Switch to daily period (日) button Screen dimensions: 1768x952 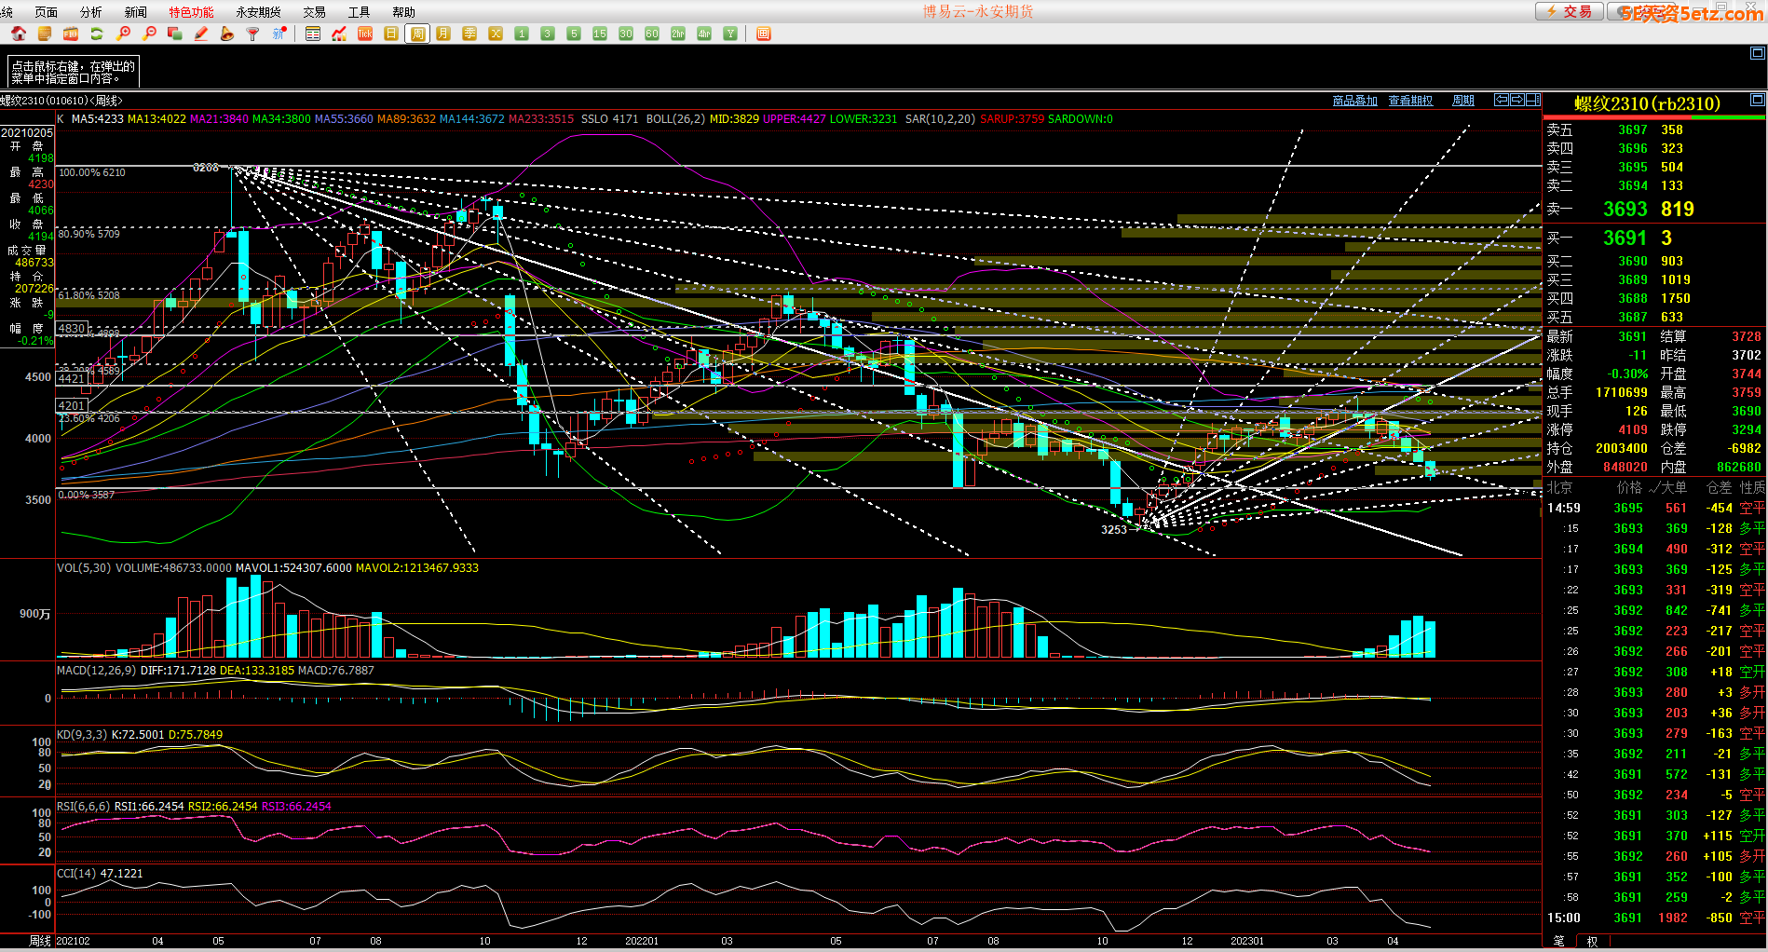coord(391,34)
